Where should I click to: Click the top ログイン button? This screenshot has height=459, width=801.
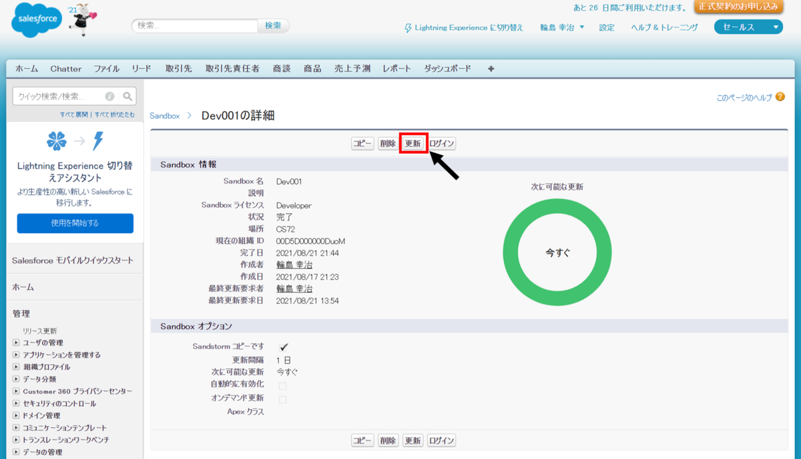(x=441, y=144)
